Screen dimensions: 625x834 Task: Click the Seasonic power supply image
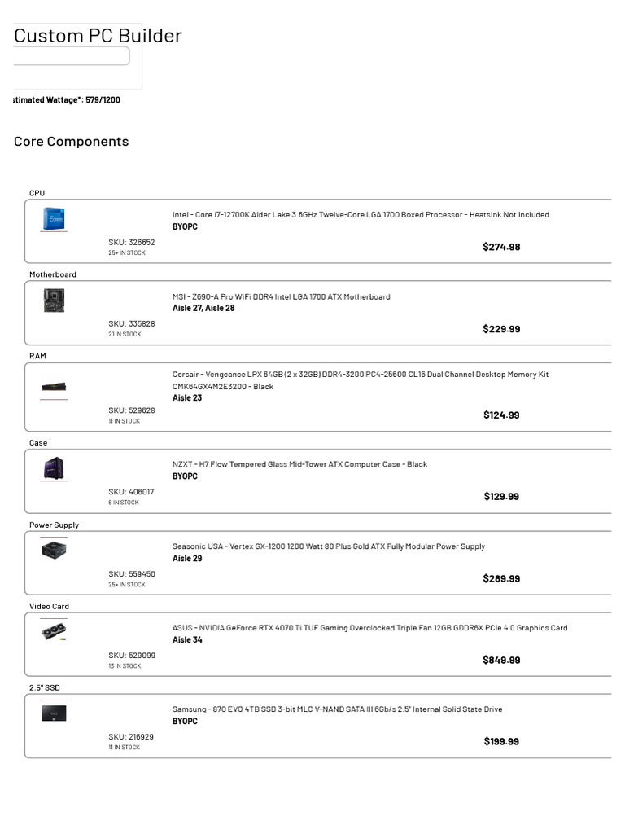54,551
